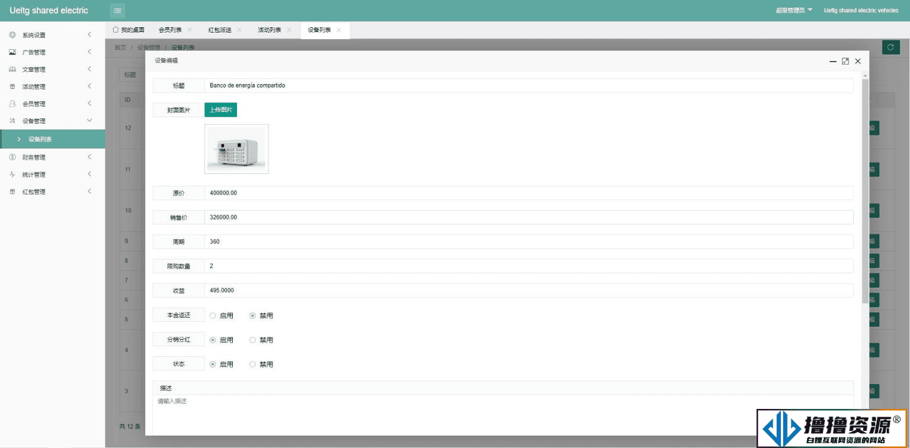Click the 系统设置 gear icon
This screenshot has width=910, height=448.
[x=12, y=35]
